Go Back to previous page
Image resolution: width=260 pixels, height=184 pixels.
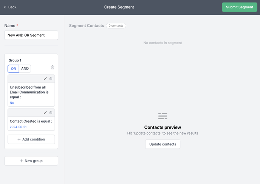(10, 7)
